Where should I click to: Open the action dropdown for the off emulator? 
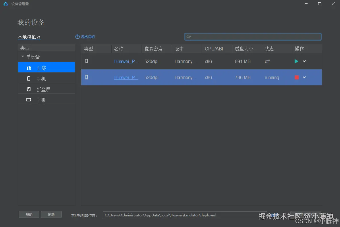click(x=304, y=61)
